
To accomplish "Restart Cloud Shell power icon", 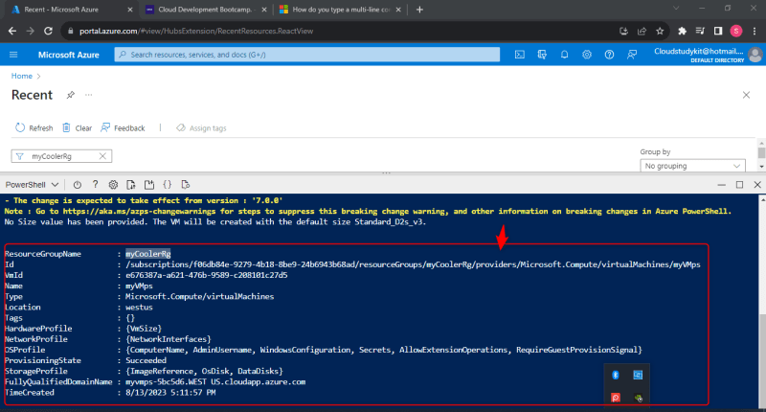I will click(78, 185).
